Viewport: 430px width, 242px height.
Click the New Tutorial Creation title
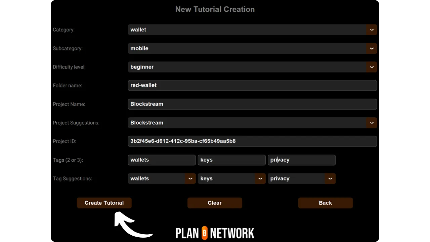215,9
